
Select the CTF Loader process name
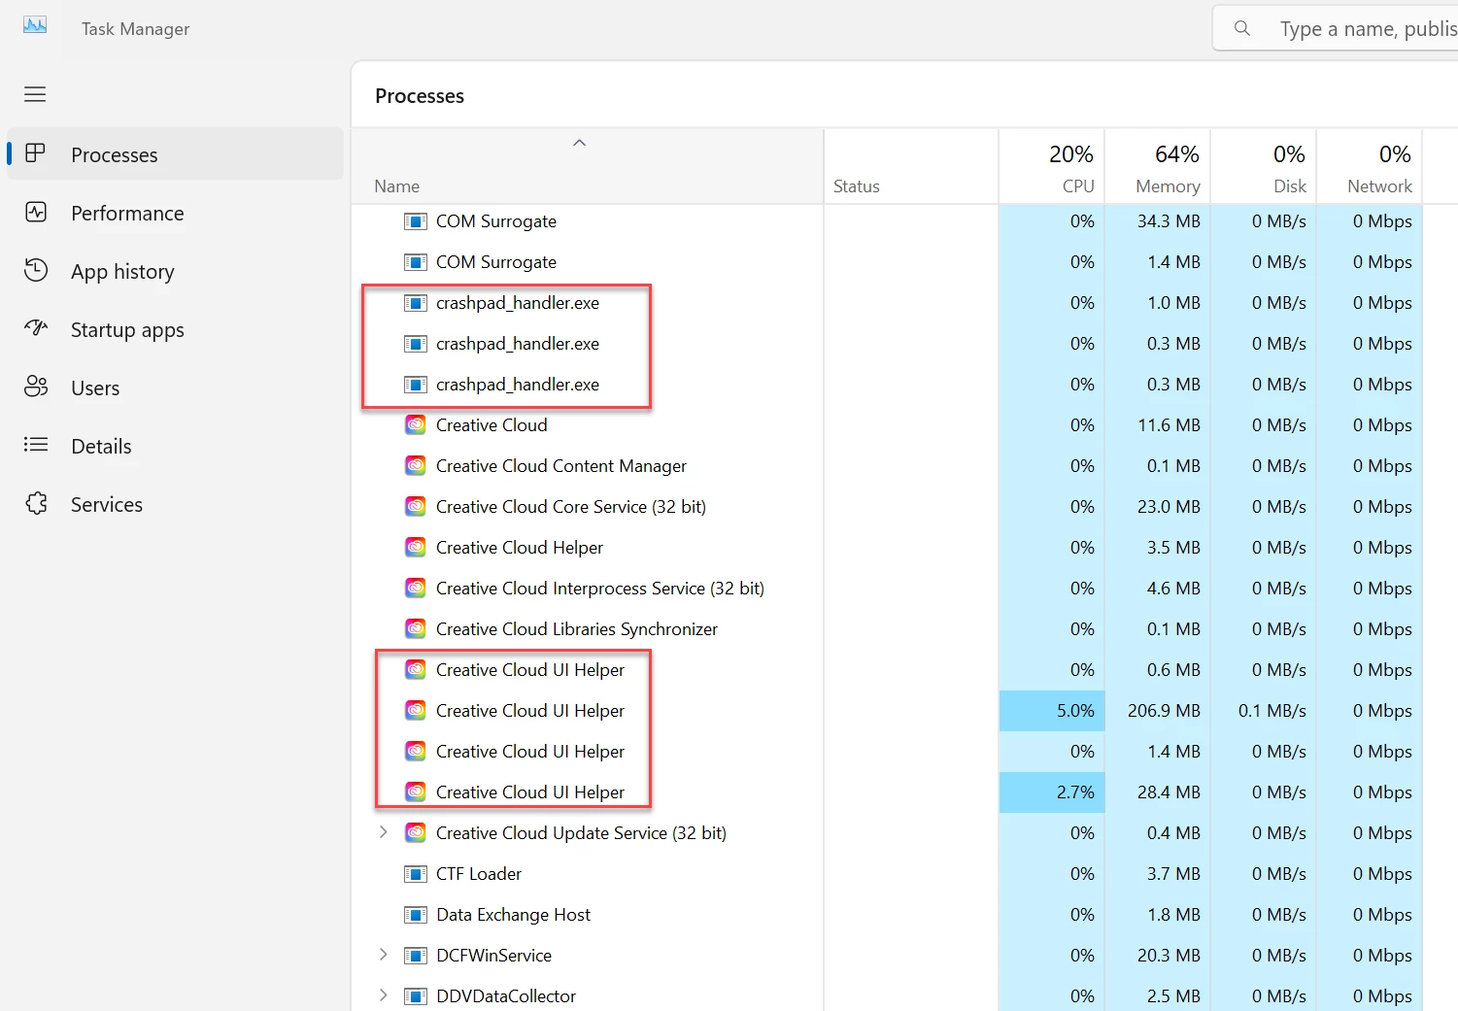(x=479, y=874)
